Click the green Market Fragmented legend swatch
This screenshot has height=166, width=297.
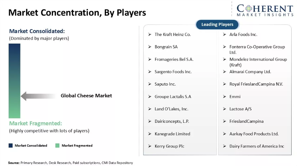click(57, 145)
